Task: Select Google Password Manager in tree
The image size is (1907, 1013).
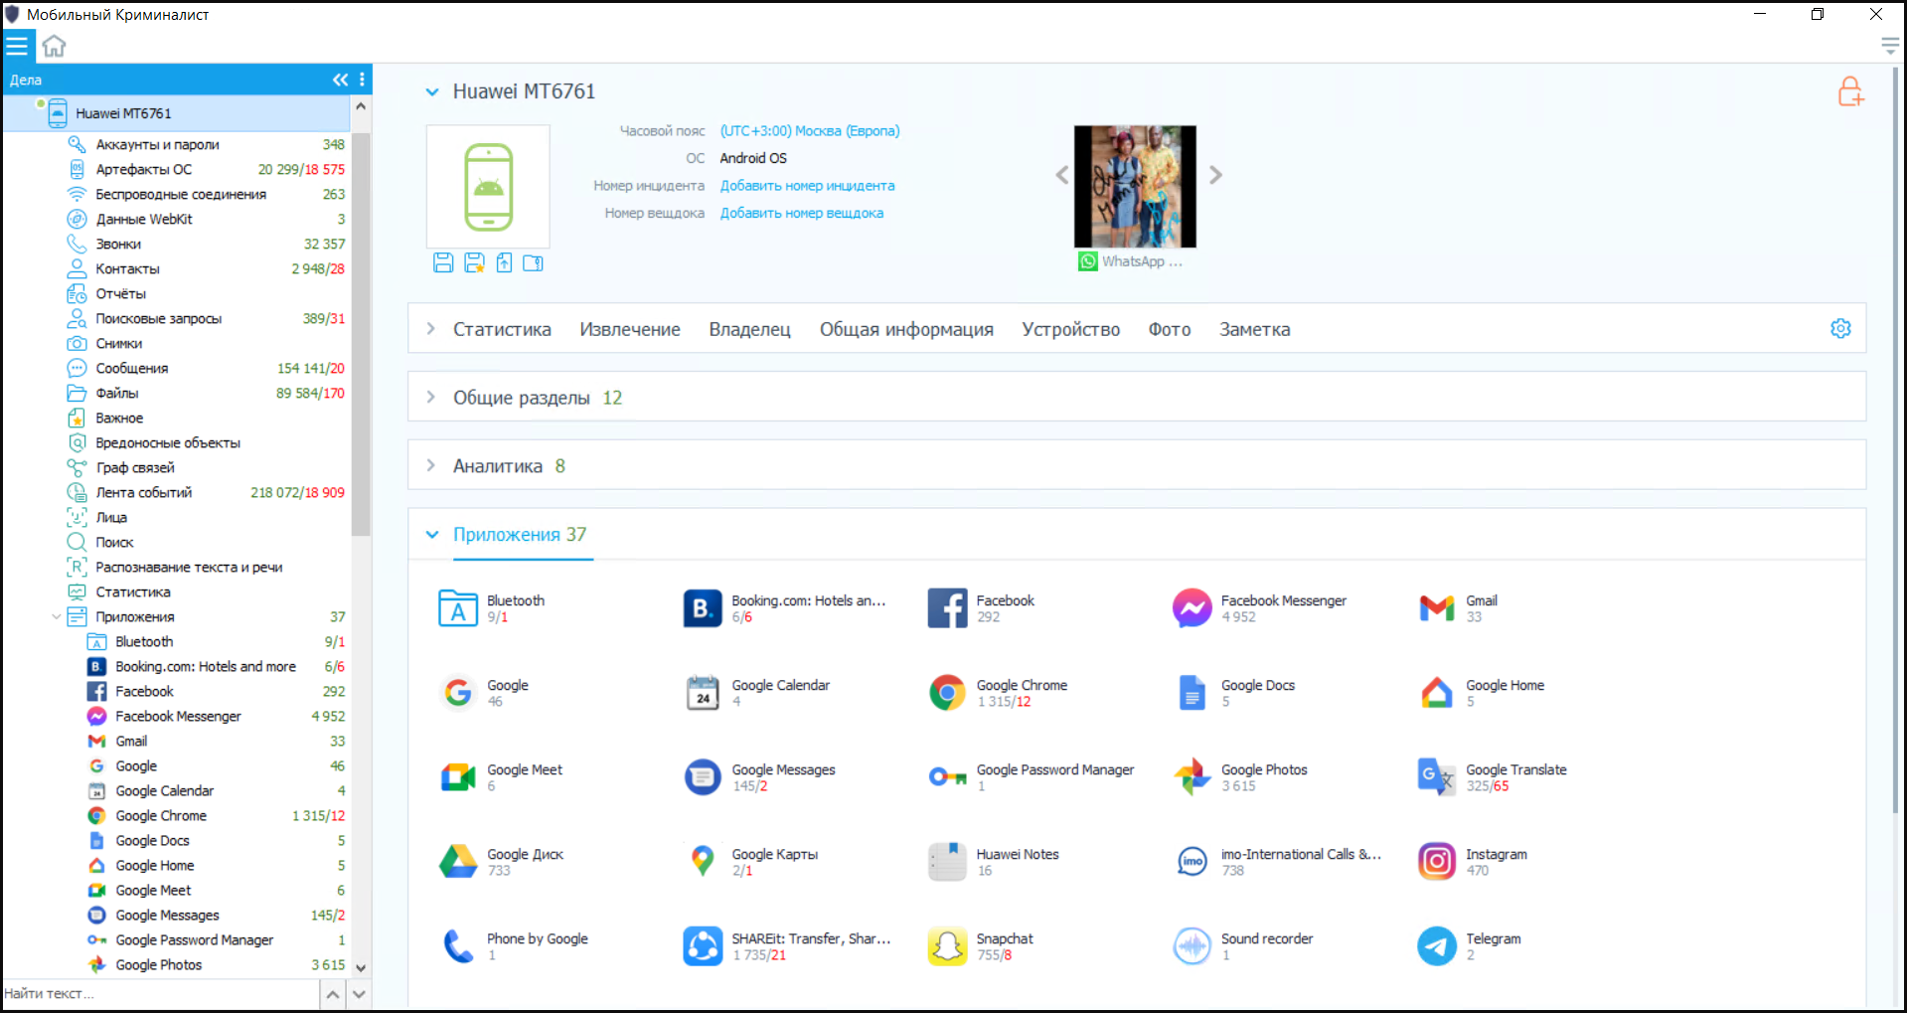Action: click(216, 940)
